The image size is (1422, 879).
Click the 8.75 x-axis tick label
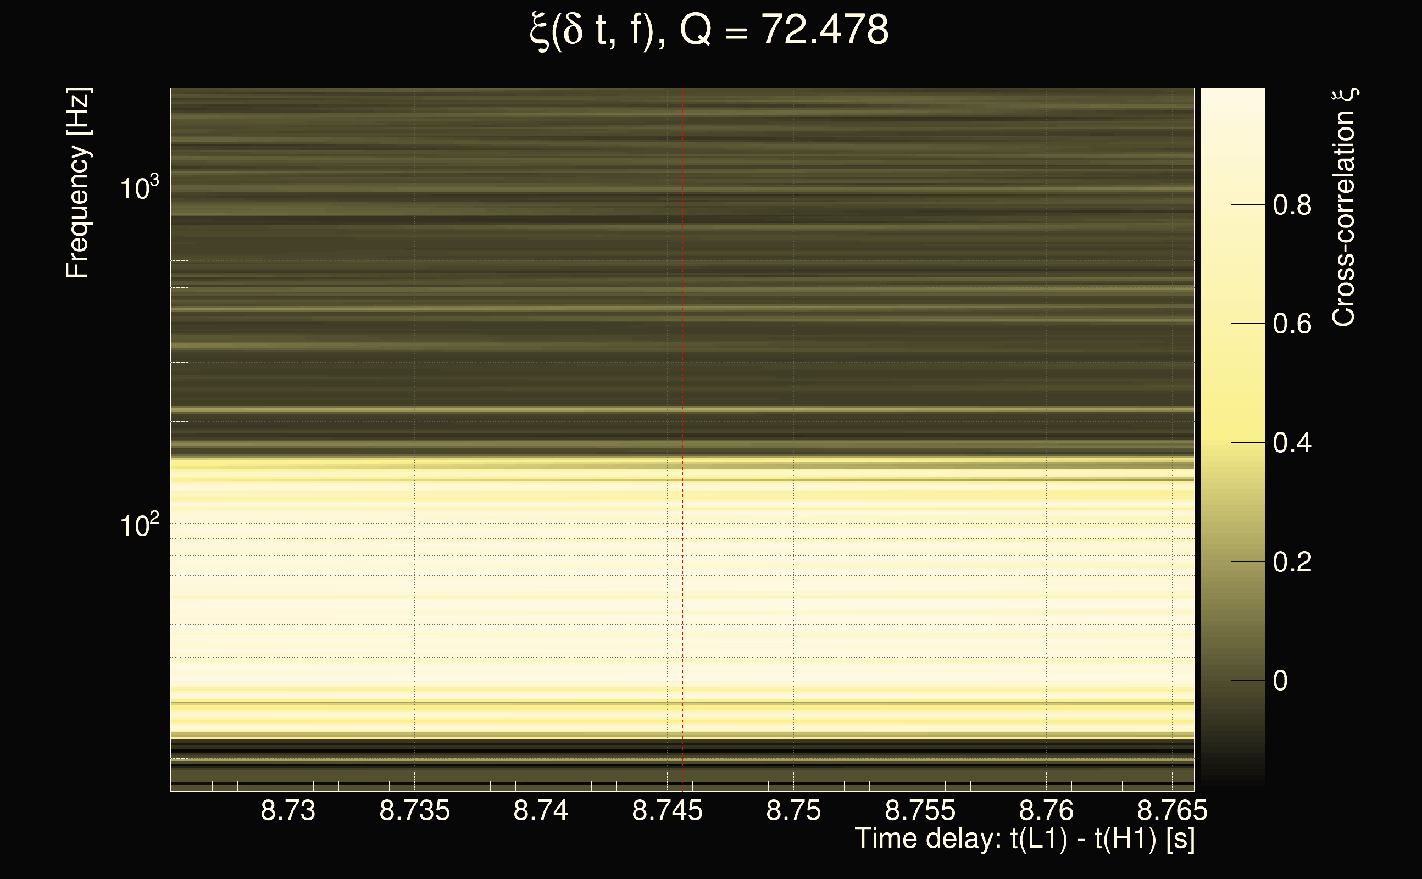tap(793, 810)
